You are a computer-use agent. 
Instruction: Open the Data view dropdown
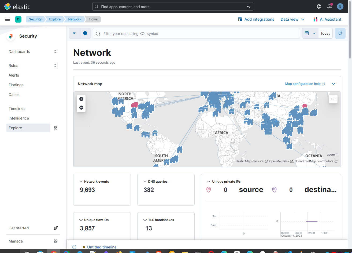(292, 19)
